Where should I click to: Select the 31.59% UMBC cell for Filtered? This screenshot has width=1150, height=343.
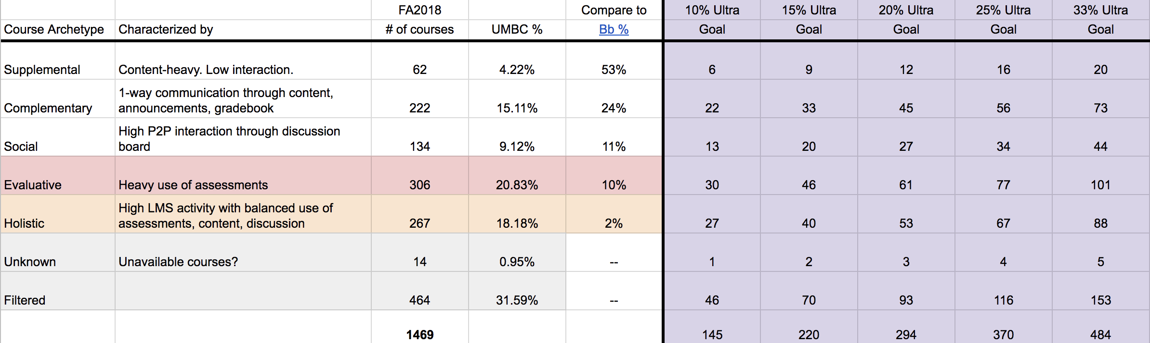[x=517, y=300]
